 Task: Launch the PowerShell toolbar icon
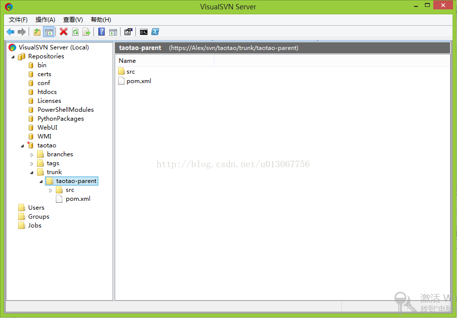click(x=155, y=32)
